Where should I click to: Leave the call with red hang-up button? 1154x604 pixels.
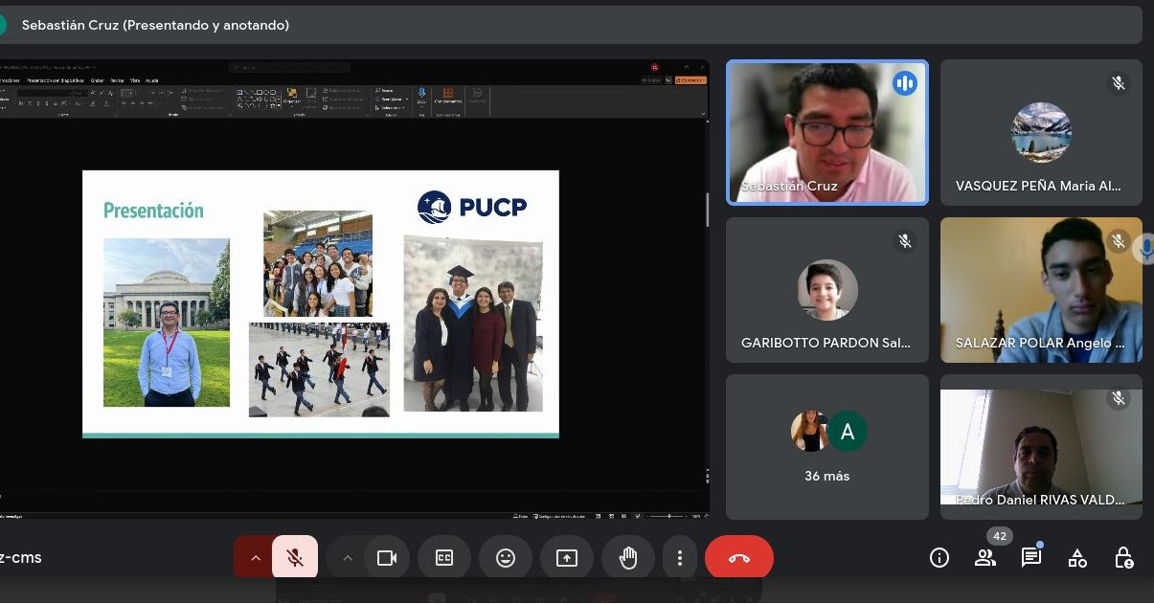click(x=738, y=558)
